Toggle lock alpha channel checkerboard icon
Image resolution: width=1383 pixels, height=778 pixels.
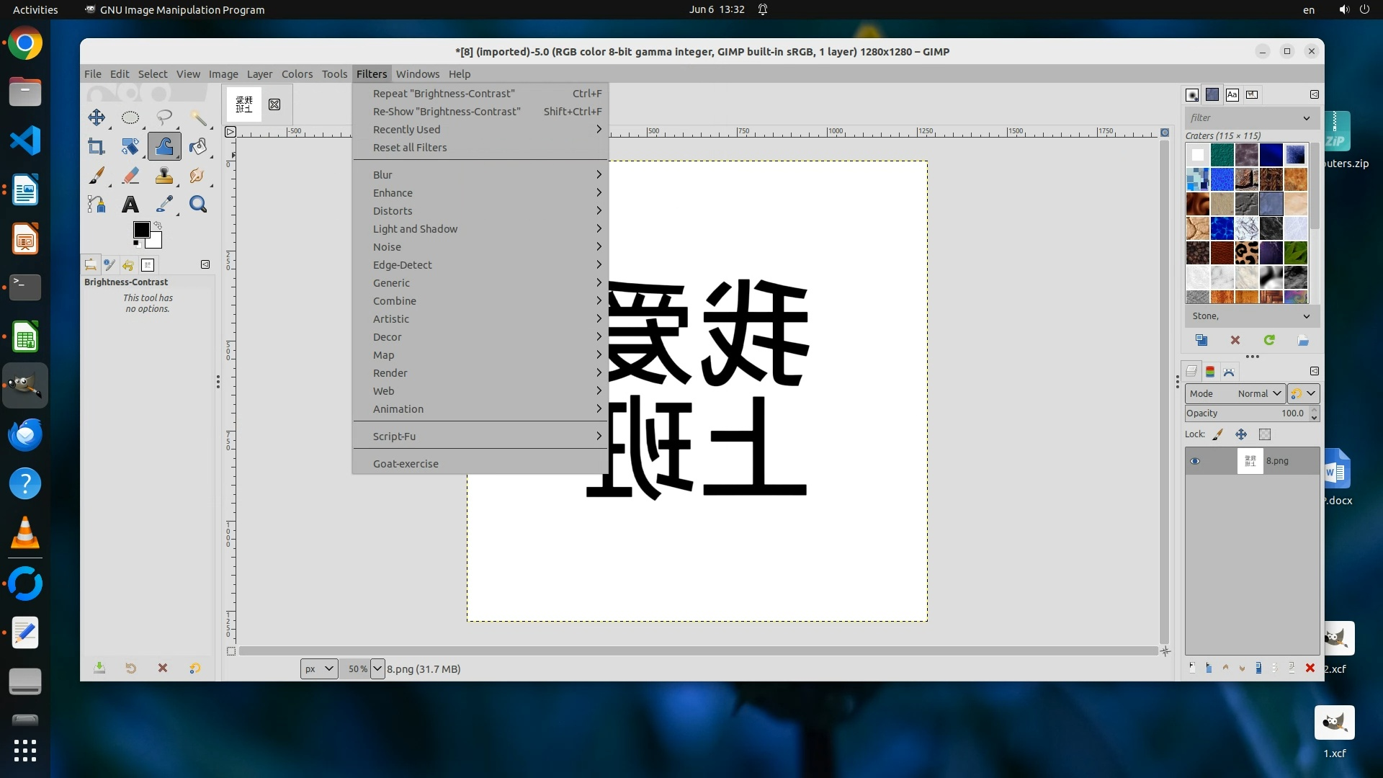(x=1265, y=434)
